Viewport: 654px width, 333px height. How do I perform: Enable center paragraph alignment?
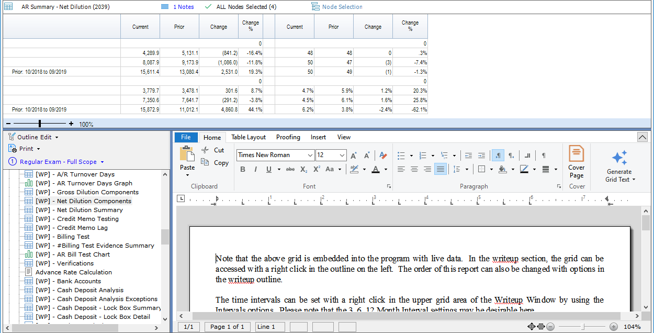tap(414, 169)
